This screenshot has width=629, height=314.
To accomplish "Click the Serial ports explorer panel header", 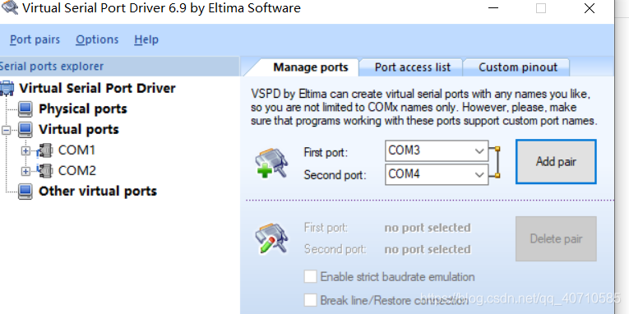I will click(x=119, y=66).
